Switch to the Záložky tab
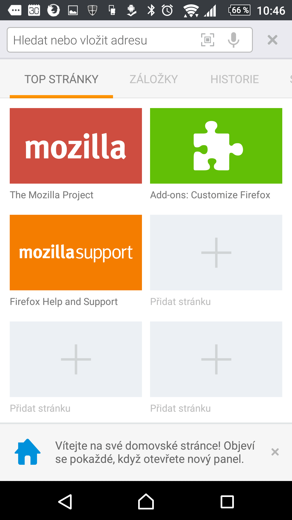This screenshot has height=520, width=292. tap(154, 79)
